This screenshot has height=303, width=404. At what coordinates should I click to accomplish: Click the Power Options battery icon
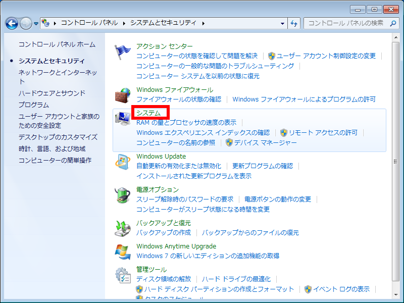coord(123,195)
